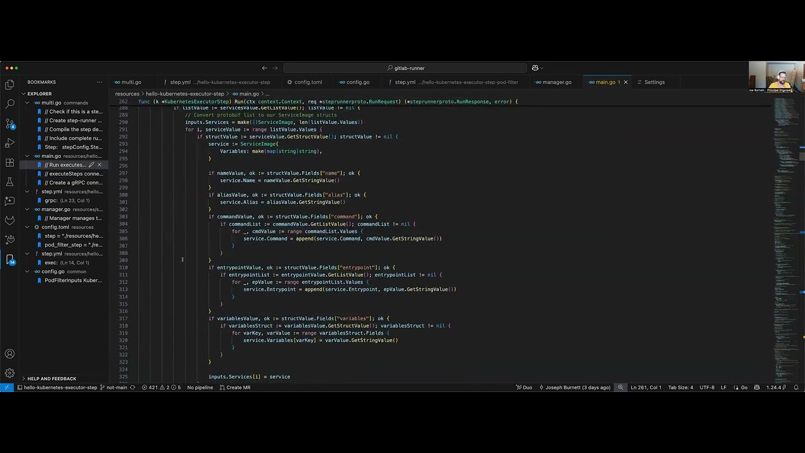Open the Manage gear icon
Screen dimensions: 805x453
click(9, 373)
